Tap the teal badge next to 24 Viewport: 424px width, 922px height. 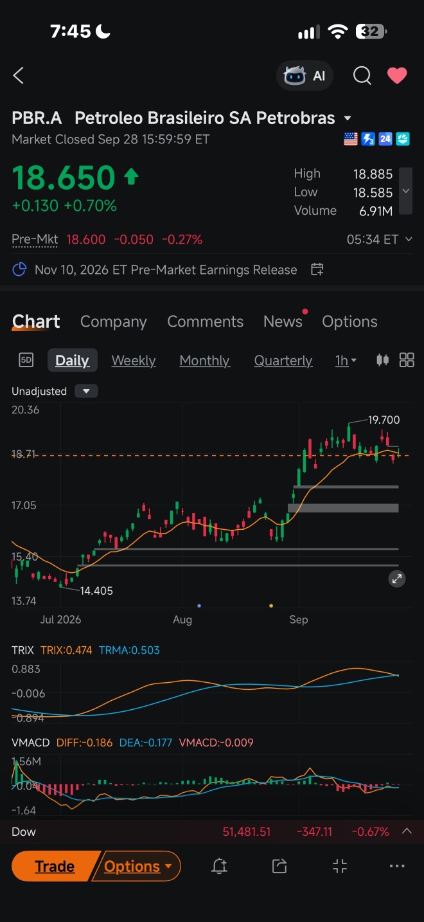[403, 139]
